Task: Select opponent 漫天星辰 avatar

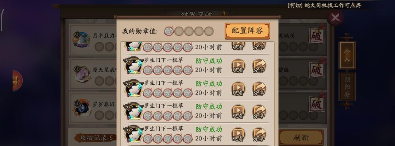Action: click(82, 74)
